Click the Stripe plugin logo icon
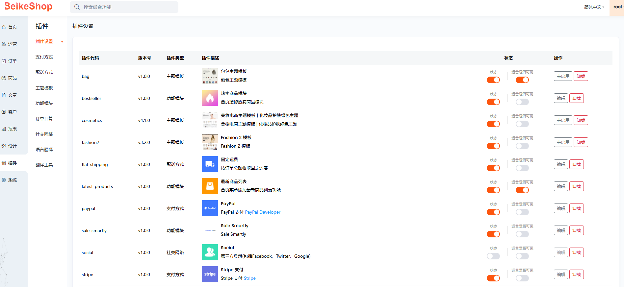Image resolution: width=624 pixels, height=287 pixels. (x=210, y=274)
